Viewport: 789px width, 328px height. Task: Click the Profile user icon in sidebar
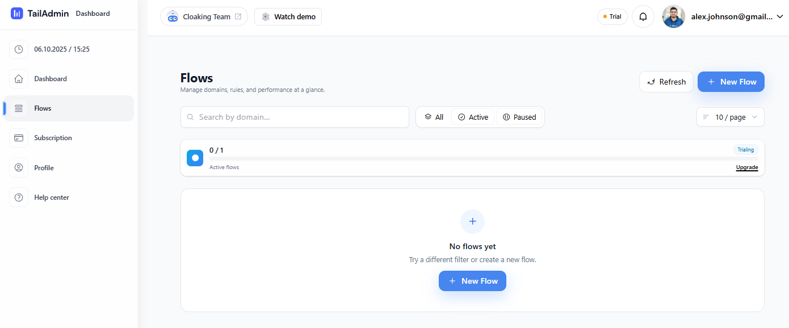pos(19,168)
